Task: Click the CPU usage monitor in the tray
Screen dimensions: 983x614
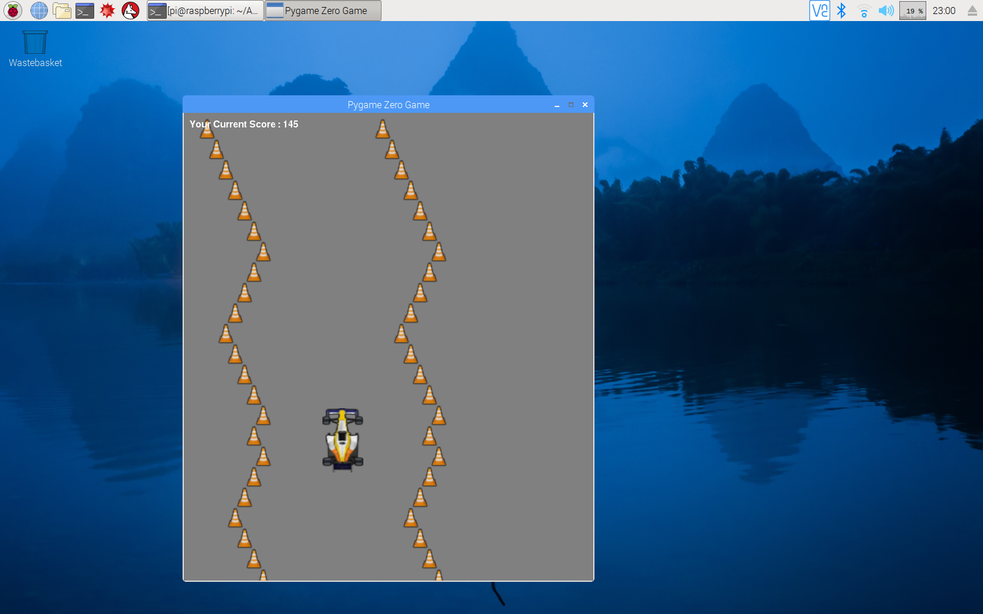Action: pyautogui.click(x=912, y=10)
